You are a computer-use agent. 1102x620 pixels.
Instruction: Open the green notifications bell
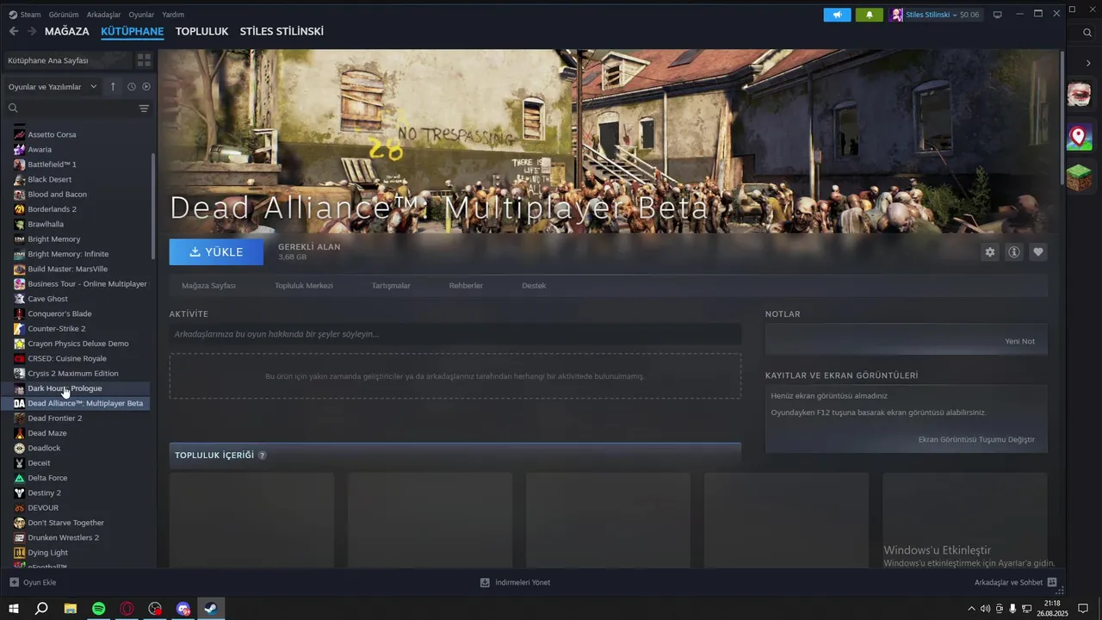point(869,15)
